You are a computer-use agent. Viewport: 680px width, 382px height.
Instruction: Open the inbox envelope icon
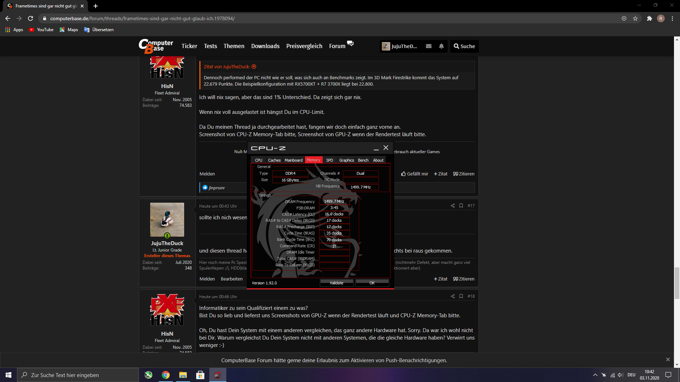[x=429, y=46]
